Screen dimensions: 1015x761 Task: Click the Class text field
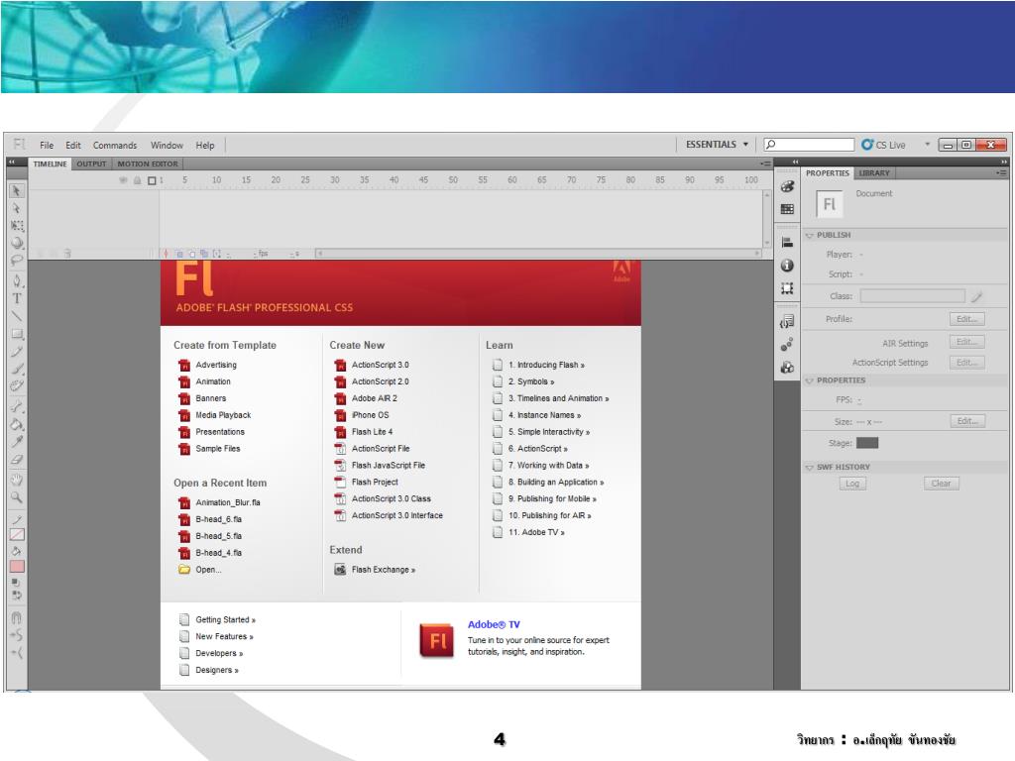tap(913, 296)
